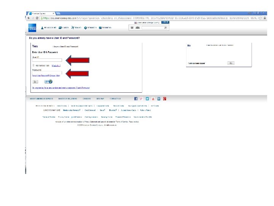Viewport: 274px width, 206px height.
Task: Click the people icon beside the search box
Action: coord(138,28)
